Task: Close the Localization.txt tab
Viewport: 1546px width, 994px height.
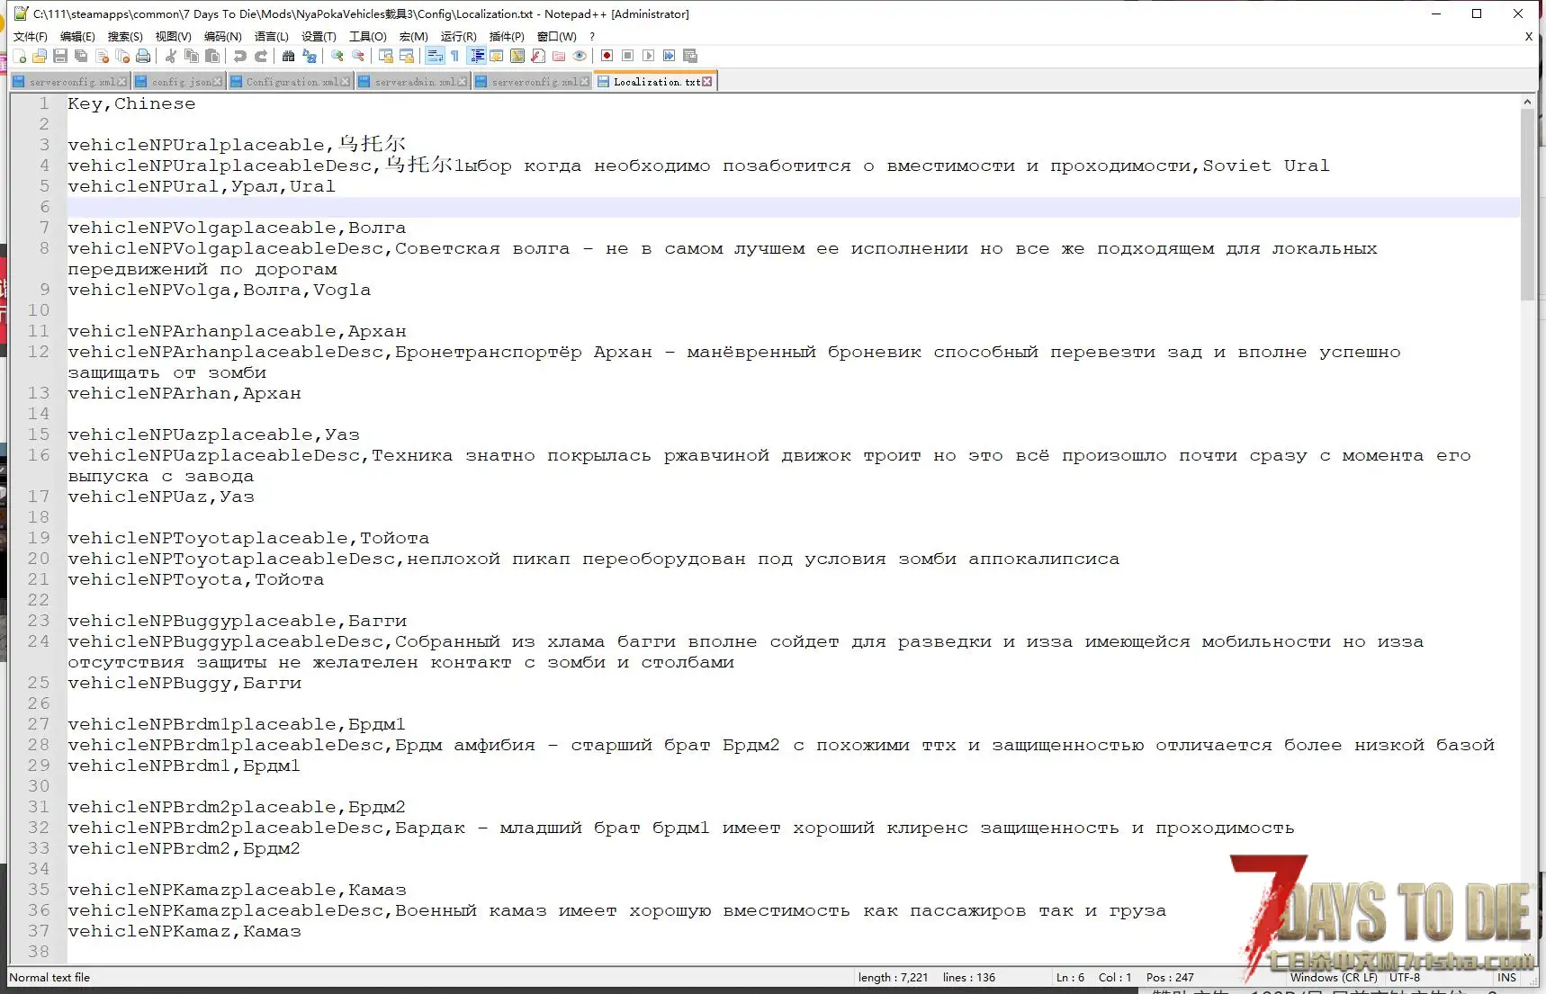Action: pos(707,82)
